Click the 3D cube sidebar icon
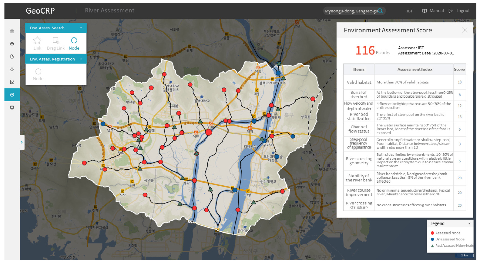This screenshot has width=480, height=264. [x=12, y=44]
